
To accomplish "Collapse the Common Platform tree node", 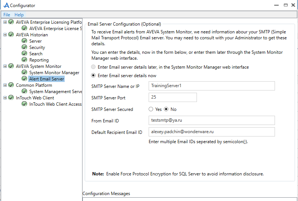I will point(5,85).
